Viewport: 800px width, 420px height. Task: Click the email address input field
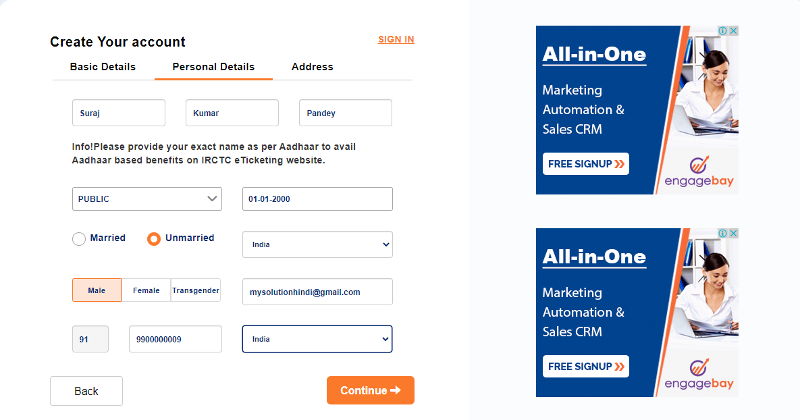tap(317, 292)
